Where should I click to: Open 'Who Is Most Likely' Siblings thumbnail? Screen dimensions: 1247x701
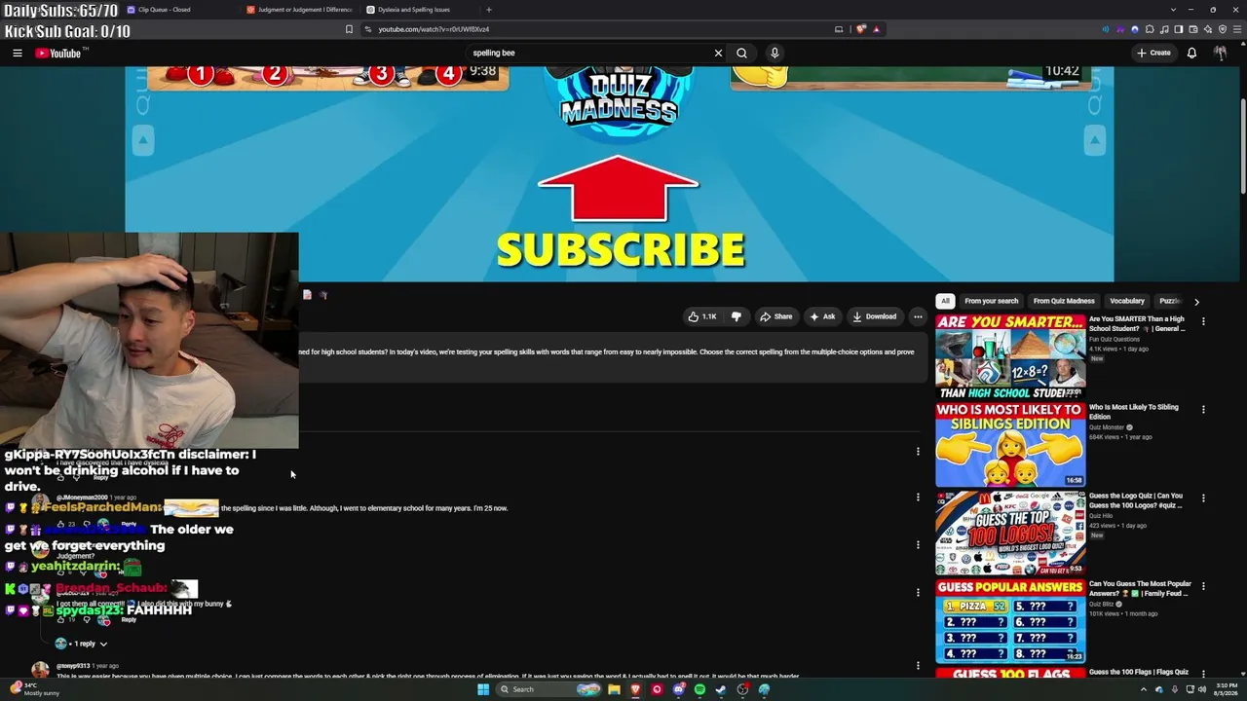(1010, 445)
